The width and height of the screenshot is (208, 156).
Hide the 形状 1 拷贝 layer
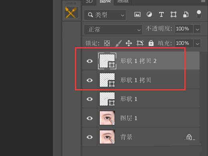point(89,80)
